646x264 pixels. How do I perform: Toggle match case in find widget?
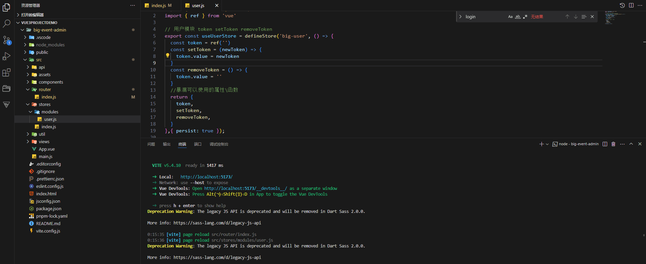click(x=510, y=17)
